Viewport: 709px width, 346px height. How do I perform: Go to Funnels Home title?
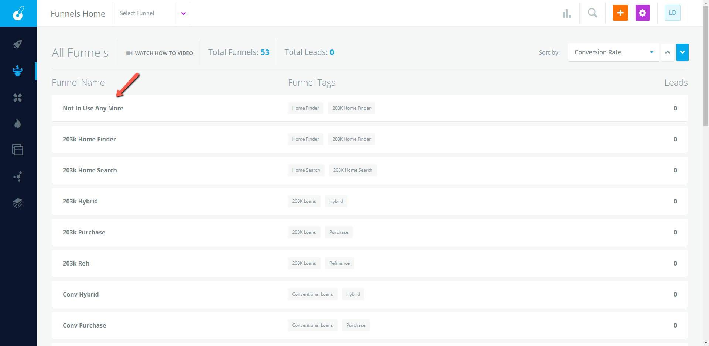(x=78, y=14)
